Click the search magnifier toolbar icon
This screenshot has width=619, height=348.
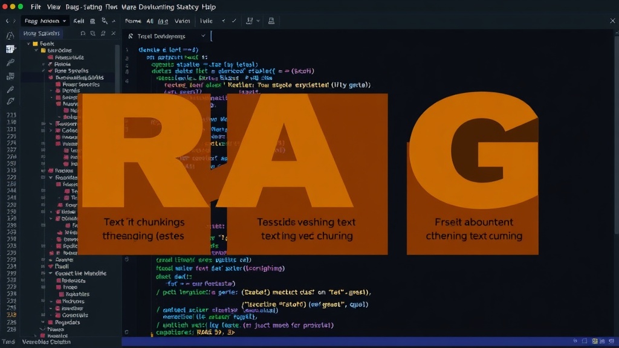[105, 21]
